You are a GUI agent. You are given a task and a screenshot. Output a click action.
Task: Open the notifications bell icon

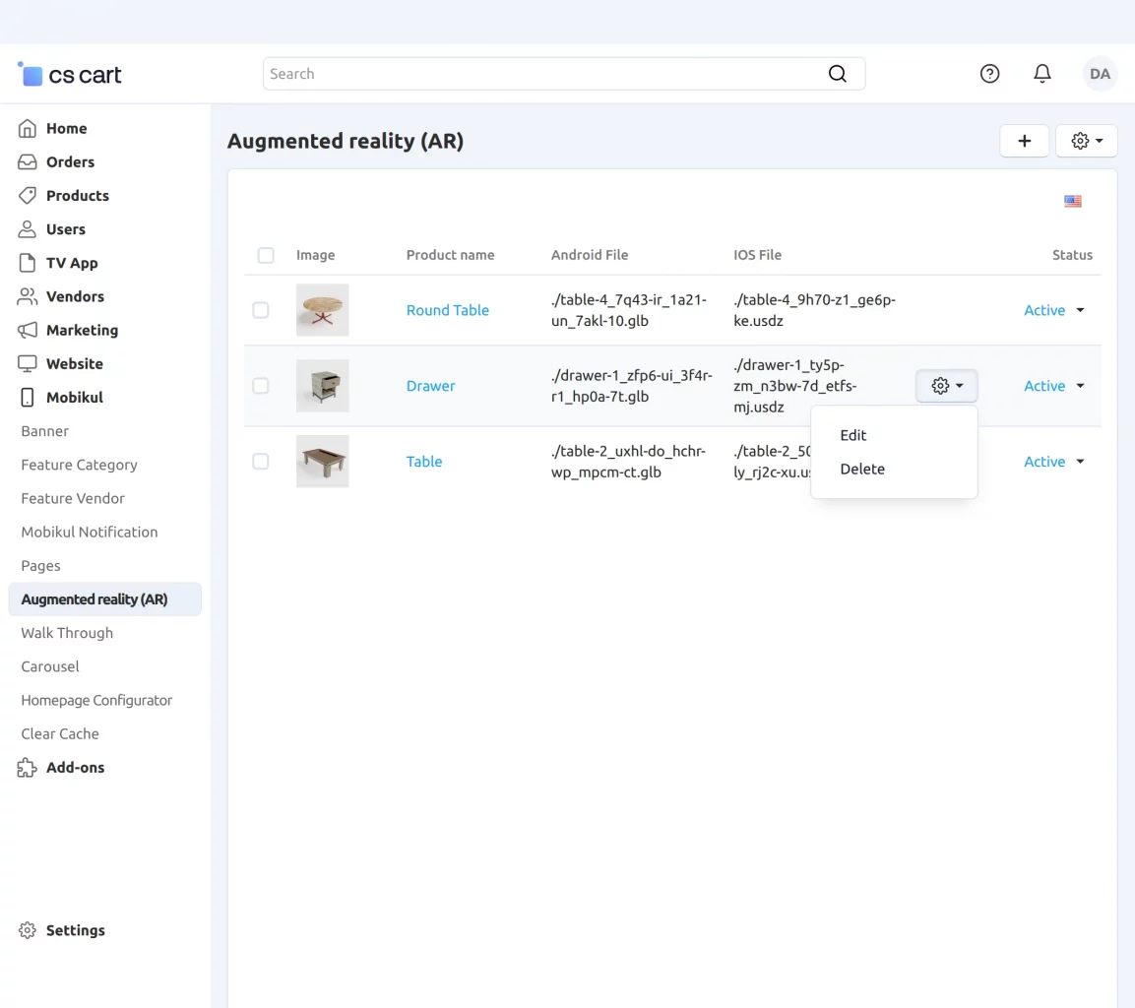coord(1042,74)
